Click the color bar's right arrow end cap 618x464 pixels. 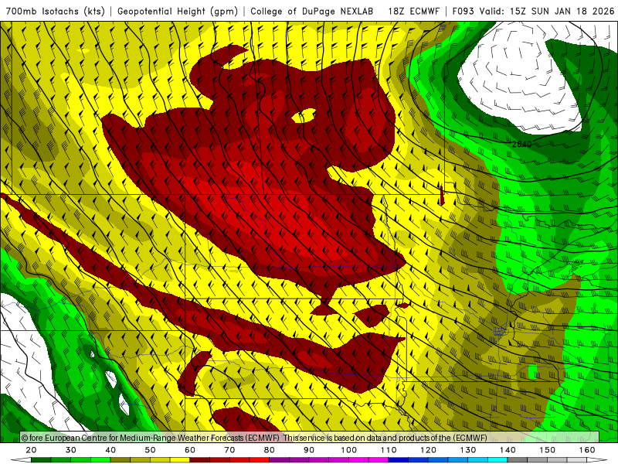click(597, 459)
